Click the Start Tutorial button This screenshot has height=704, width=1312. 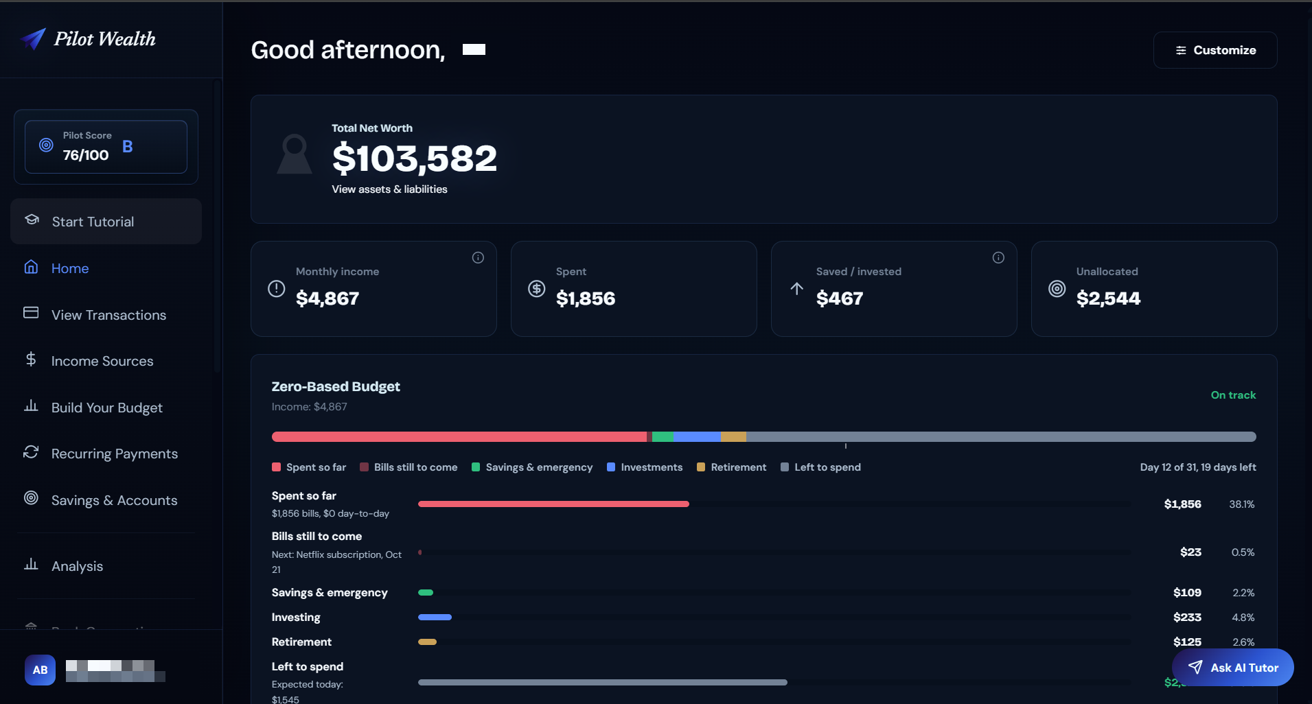106,222
